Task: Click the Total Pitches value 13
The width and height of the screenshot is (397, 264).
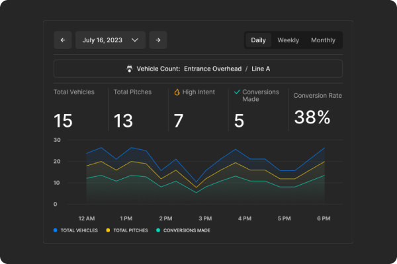Action: click(123, 121)
